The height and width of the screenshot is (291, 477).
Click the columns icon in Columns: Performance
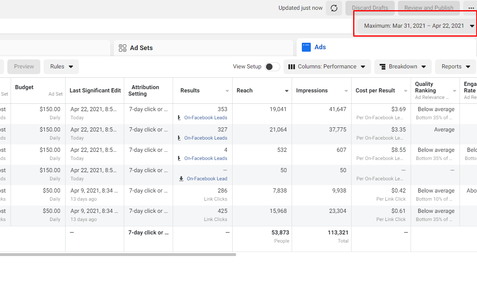point(292,67)
